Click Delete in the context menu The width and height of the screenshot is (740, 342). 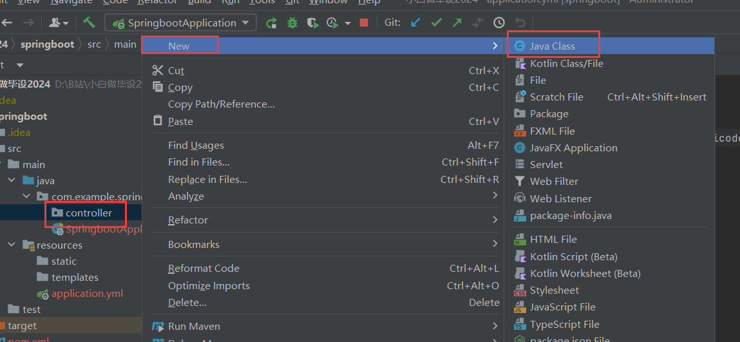323,303
